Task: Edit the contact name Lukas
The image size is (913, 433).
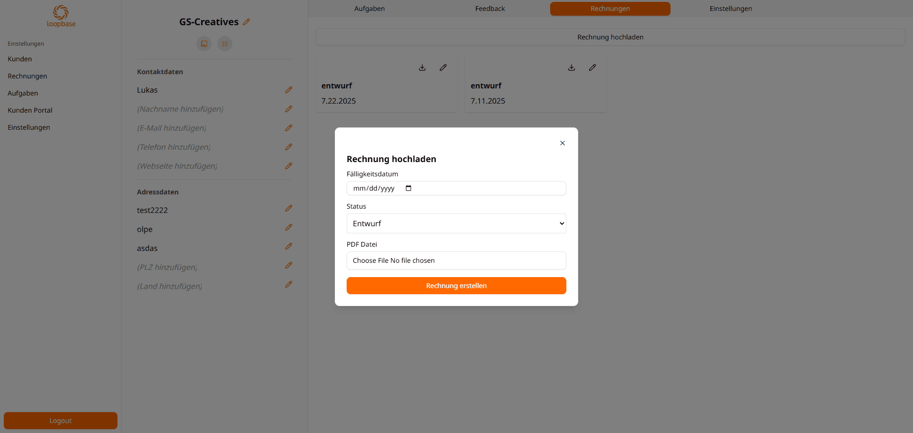Action: coord(289,90)
